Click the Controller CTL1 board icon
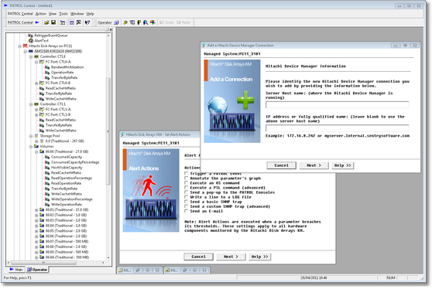Viewport: 432px width, 289px height. point(36,104)
